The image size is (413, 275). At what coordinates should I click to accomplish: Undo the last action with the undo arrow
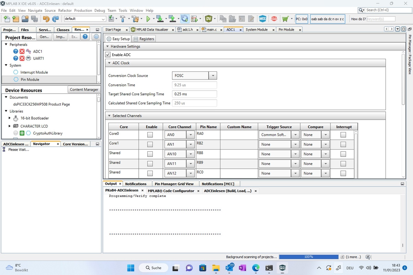click(x=46, y=19)
